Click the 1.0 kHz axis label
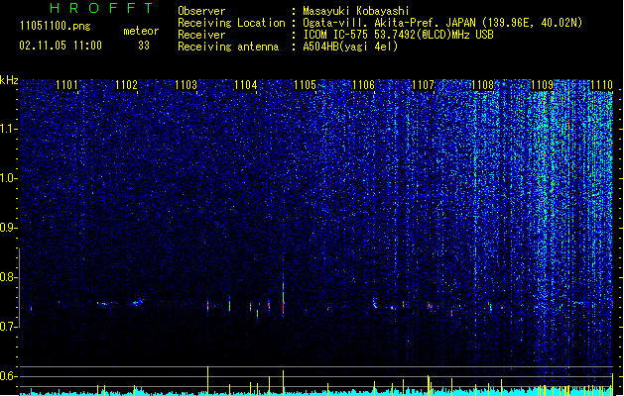 (x=9, y=178)
